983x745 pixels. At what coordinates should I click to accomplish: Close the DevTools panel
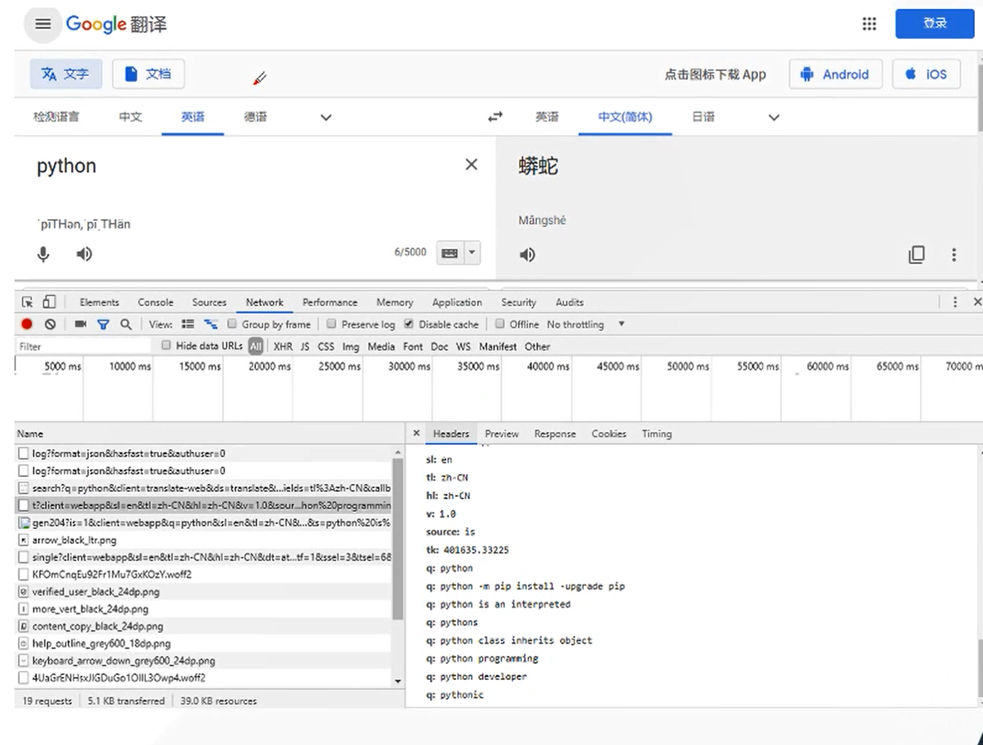coord(977,302)
